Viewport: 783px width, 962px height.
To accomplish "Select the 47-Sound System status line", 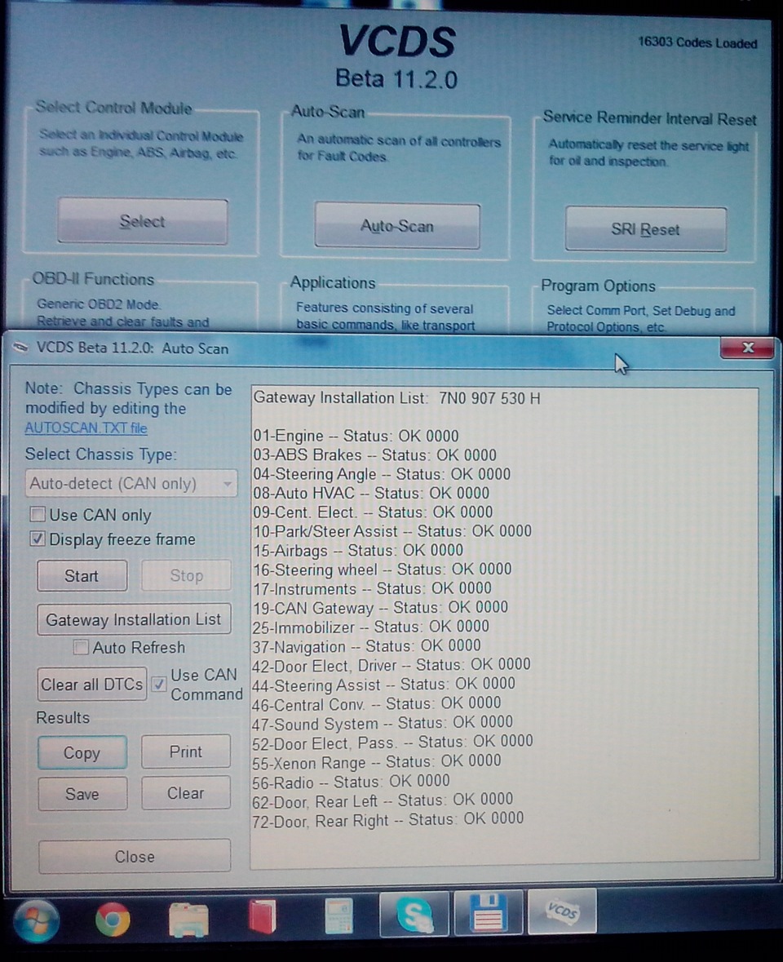I will point(382,723).
